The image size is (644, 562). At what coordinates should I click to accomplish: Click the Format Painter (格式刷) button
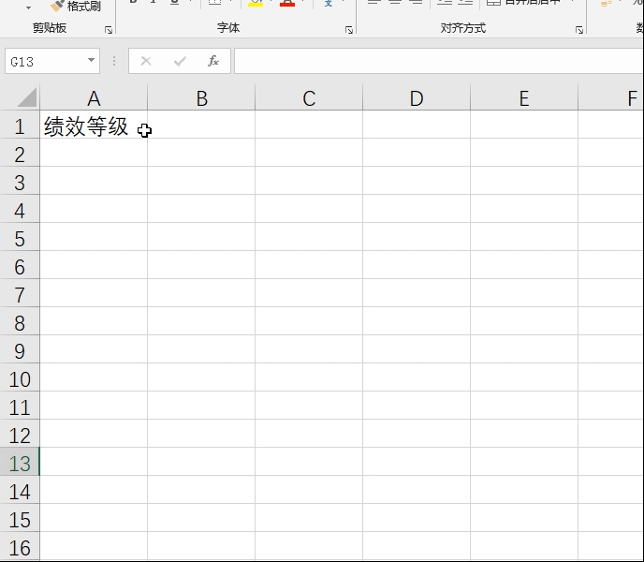(76, 6)
